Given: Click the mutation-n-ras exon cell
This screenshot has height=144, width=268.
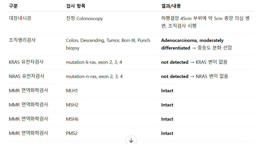Looking at the screenshot, I should coord(94,76).
